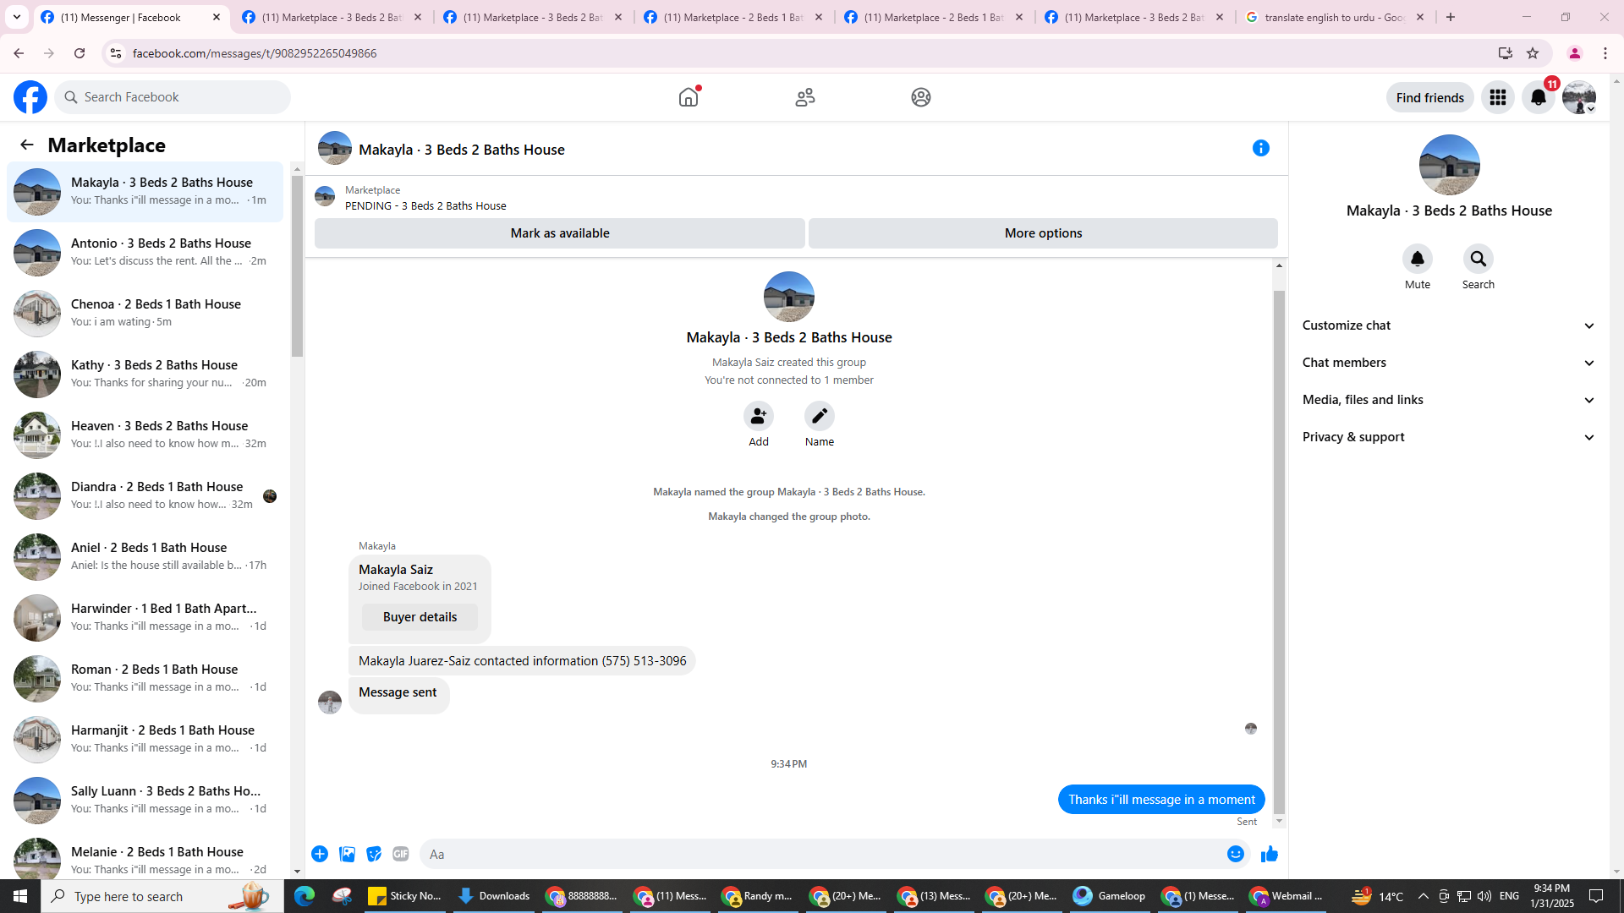Reload the page

coord(80,53)
